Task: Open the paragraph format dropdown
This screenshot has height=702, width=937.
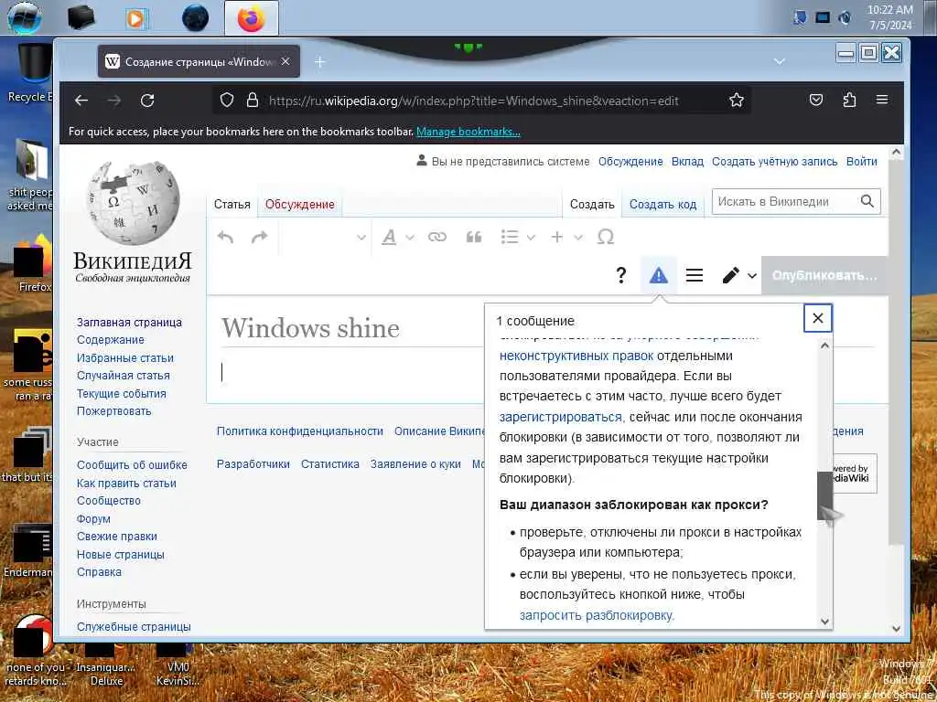Action: point(325,237)
